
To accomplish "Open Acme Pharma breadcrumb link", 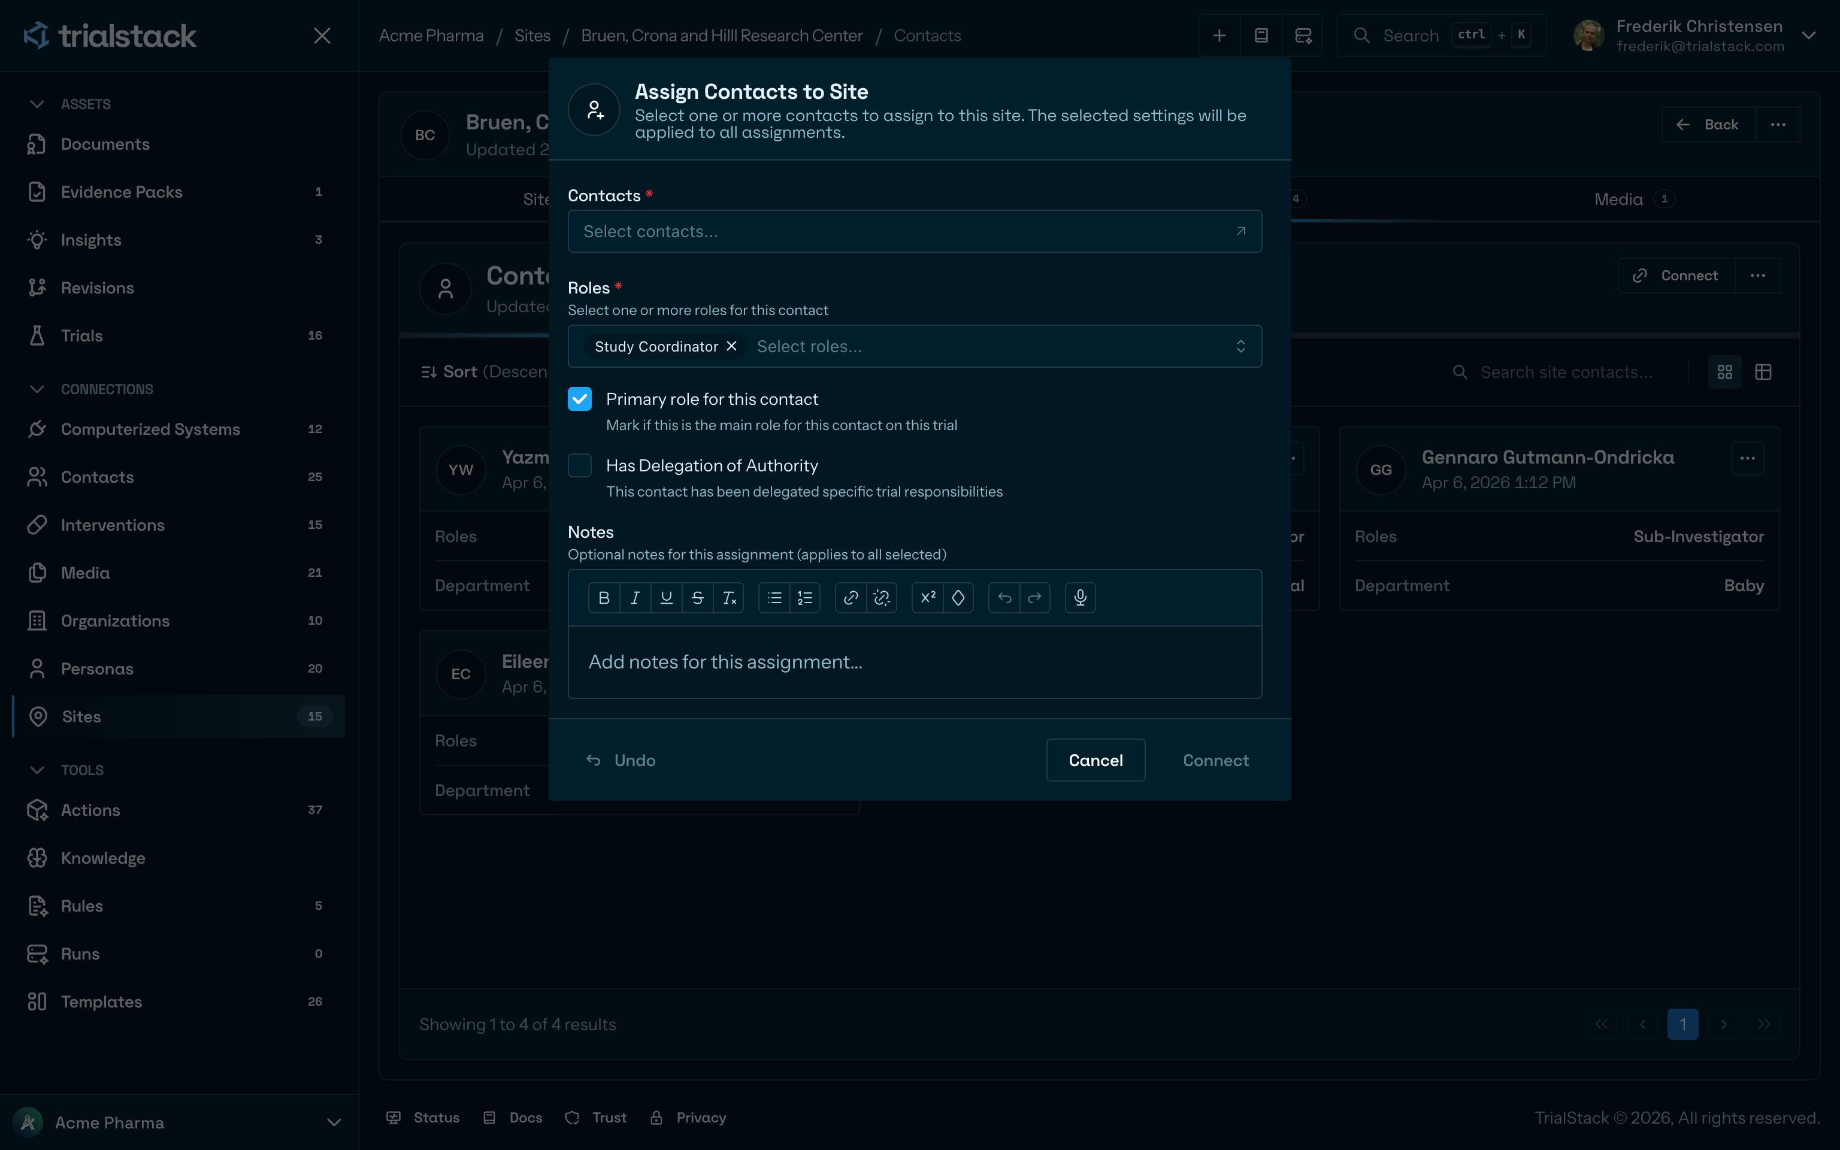I will pyautogui.click(x=431, y=36).
